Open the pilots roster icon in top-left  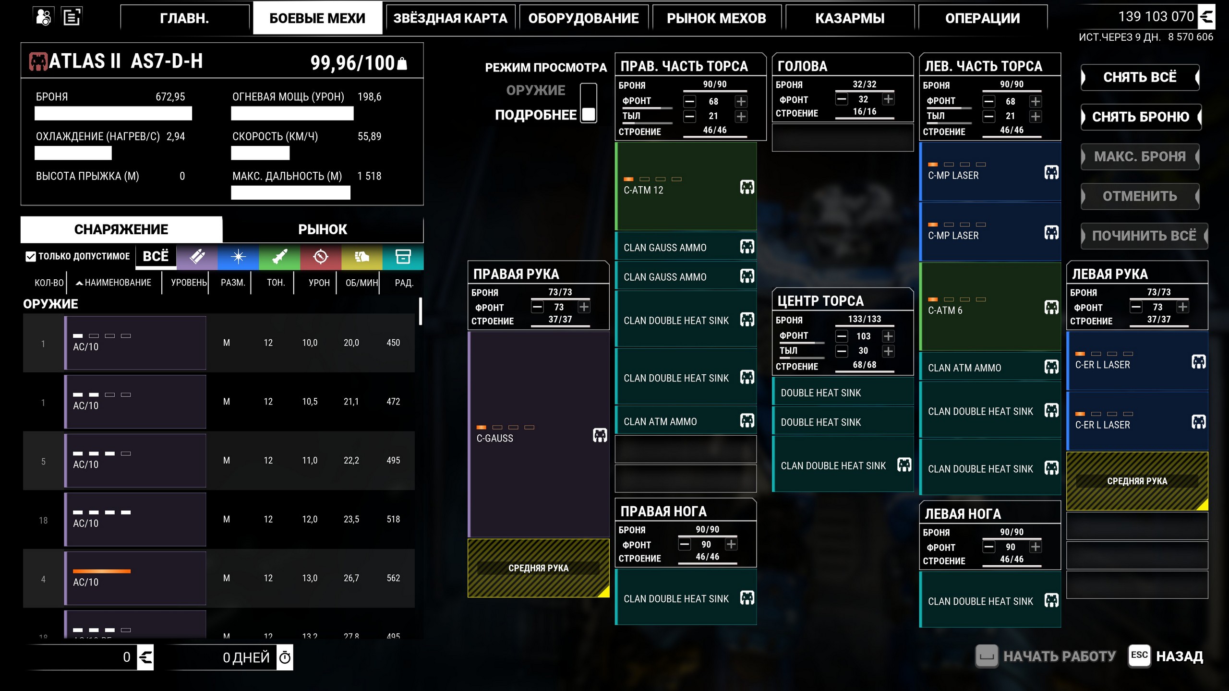coord(43,17)
